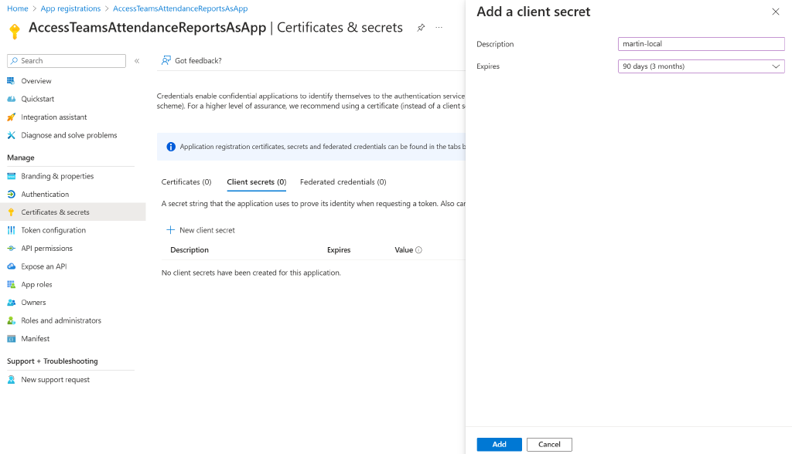Screen dimensions: 792x454
Task: Edit the secret Description field
Action: coord(700,44)
